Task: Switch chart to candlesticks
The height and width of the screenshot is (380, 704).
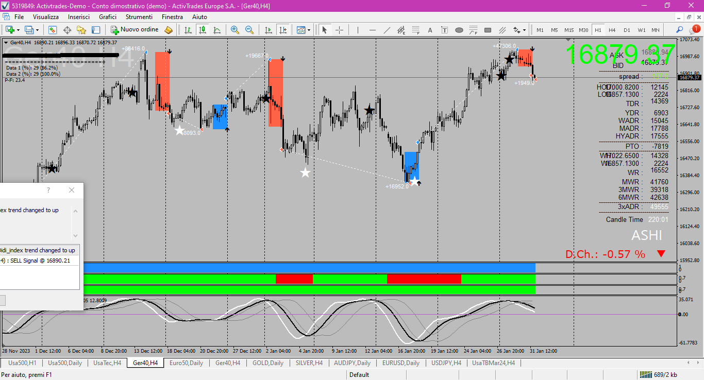Action: [203, 30]
